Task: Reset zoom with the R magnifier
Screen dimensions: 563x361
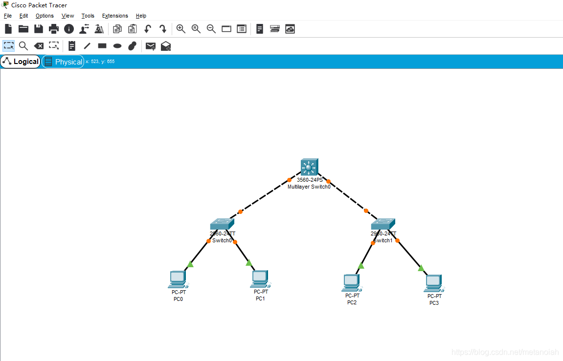Action: [196, 29]
